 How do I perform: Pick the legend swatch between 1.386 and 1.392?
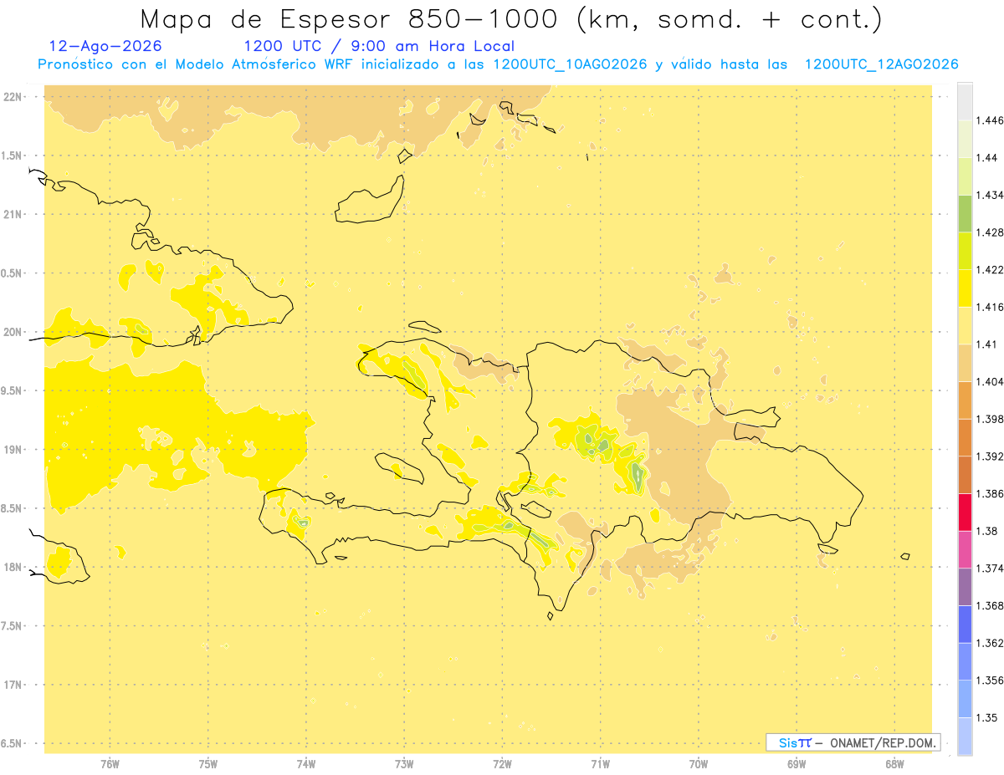[965, 475]
